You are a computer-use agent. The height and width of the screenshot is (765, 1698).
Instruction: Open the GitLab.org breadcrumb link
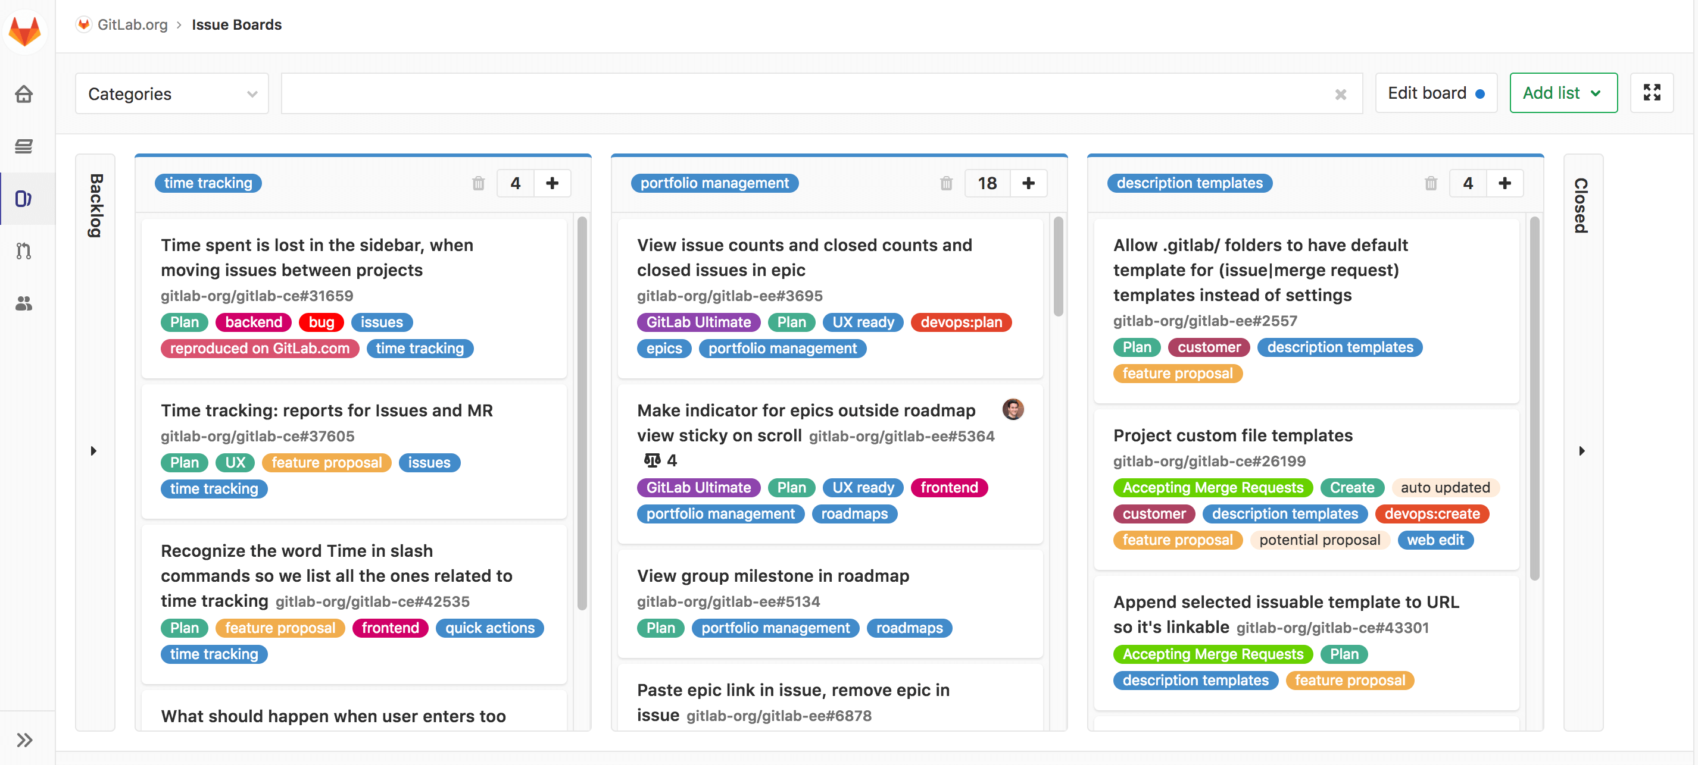click(133, 24)
